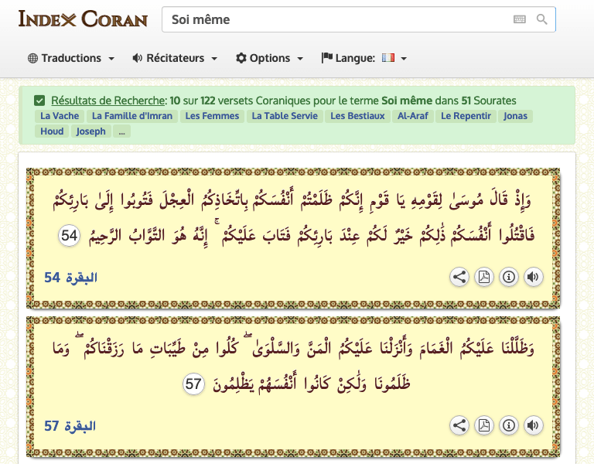594x464 pixels.
Task: Share verse 57 using share icon
Action: pos(459,425)
